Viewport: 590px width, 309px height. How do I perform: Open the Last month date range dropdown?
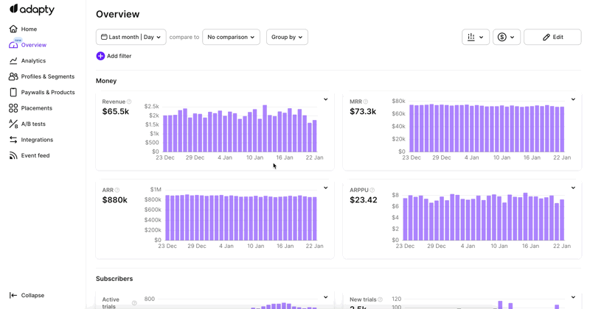(x=131, y=37)
